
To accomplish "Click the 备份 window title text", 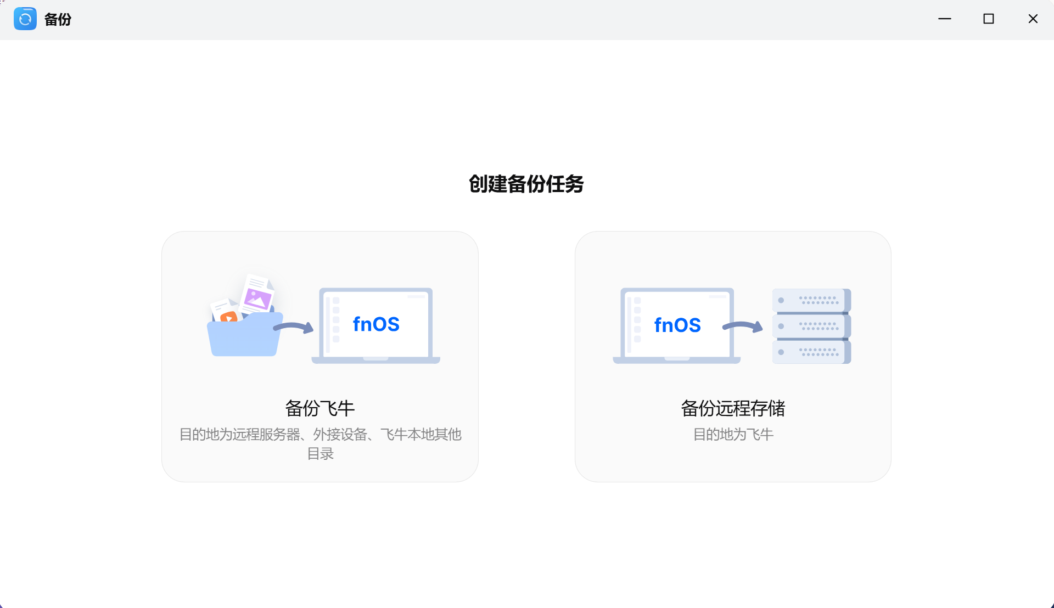I will (x=58, y=19).
